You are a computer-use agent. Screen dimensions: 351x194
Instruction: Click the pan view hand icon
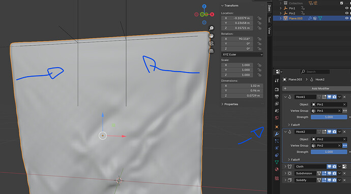(211, 36)
